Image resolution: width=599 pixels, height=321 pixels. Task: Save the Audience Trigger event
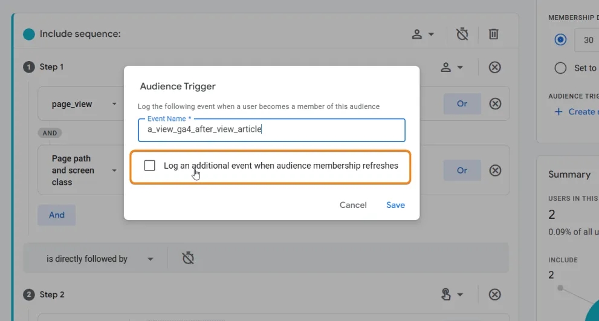[395, 205]
